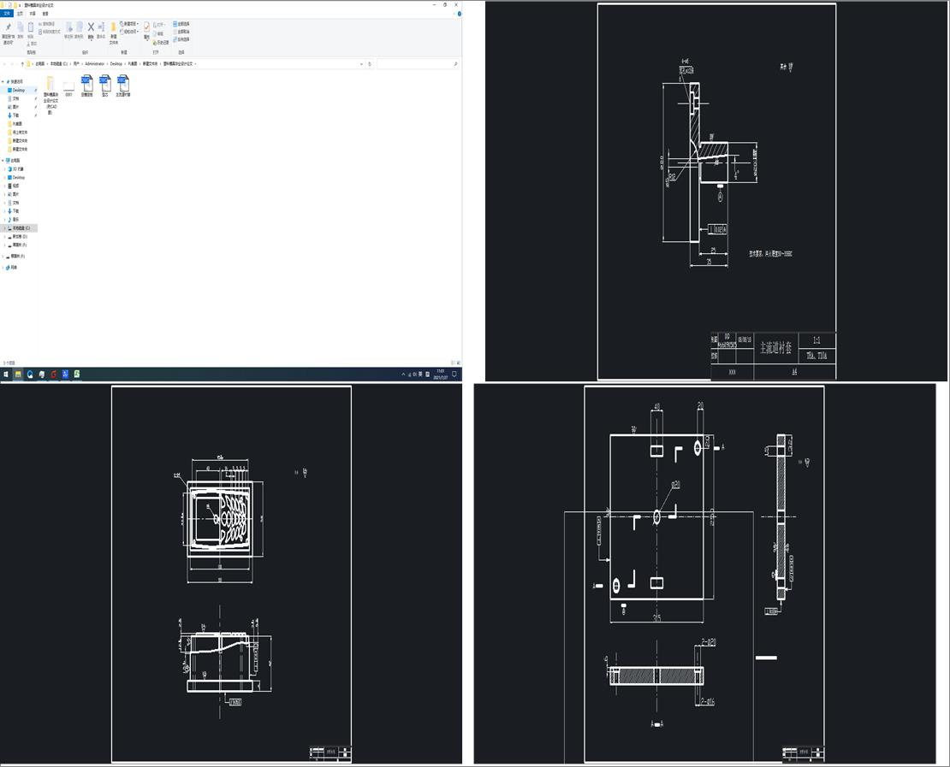
Task: Select the third DWG file icon
Action: [123, 86]
